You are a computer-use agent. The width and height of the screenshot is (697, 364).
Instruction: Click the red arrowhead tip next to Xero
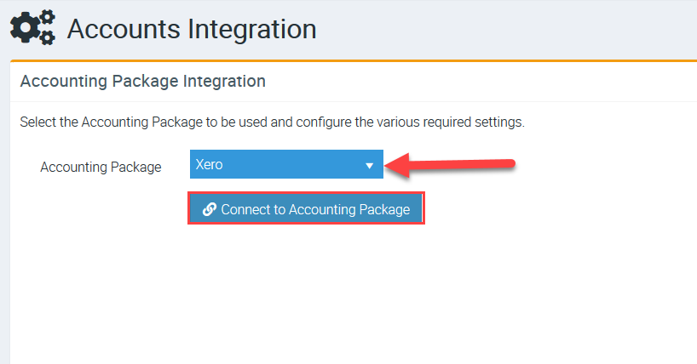[390, 165]
